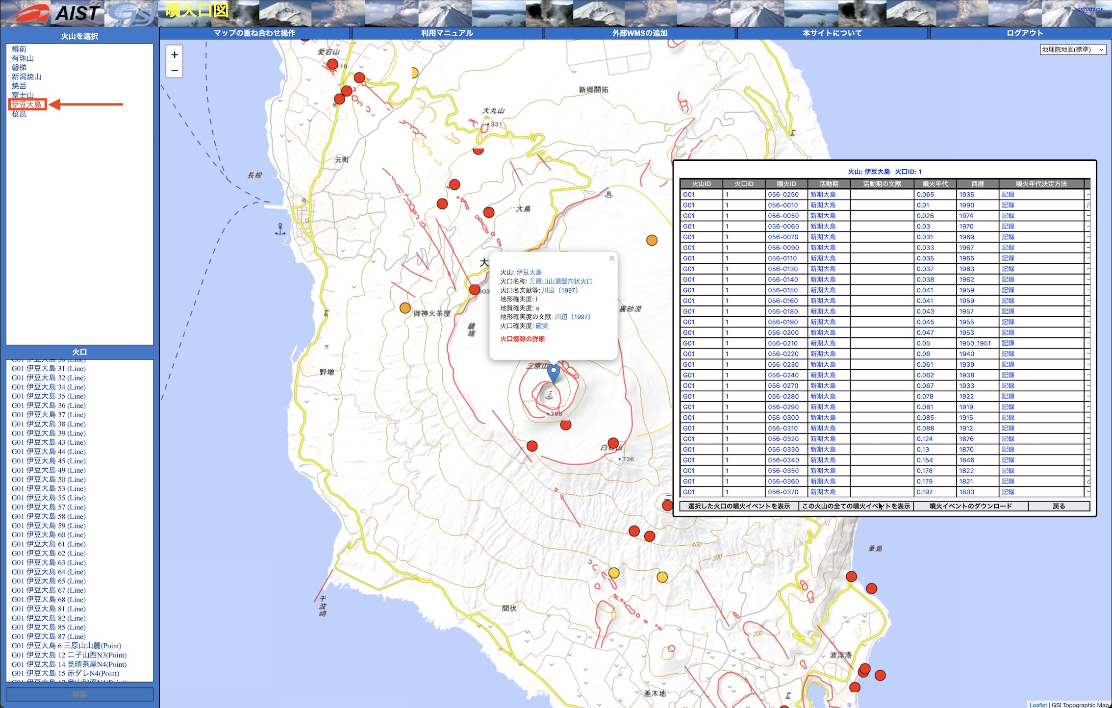The width and height of the screenshot is (1112, 708).
Task: Open the 地理院地図(標準) basemap dropdown
Action: [1073, 50]
